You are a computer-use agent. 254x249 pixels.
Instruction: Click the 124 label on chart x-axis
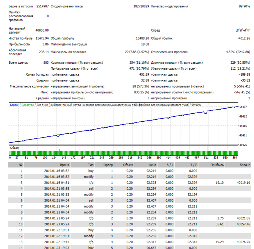[x=54, y=158]
